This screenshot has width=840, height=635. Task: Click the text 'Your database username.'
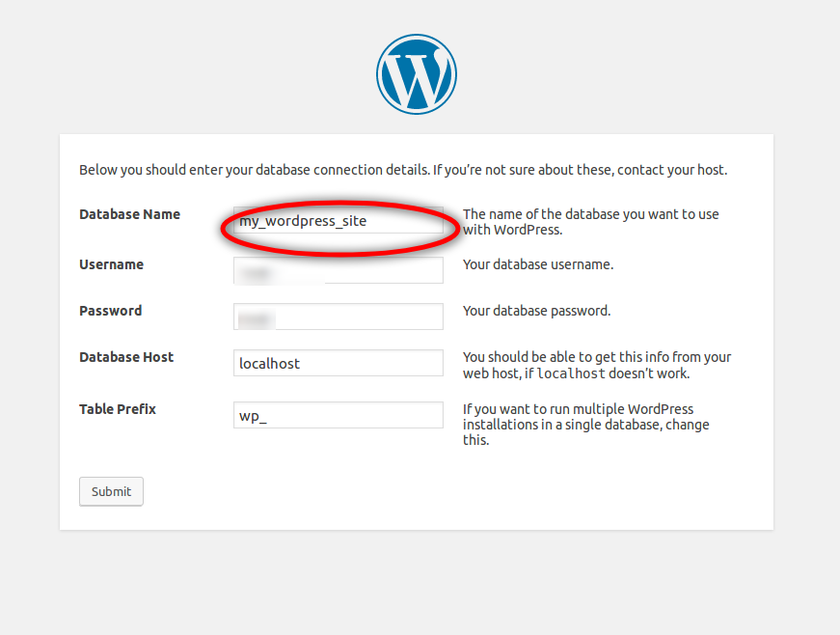[538, 264]
